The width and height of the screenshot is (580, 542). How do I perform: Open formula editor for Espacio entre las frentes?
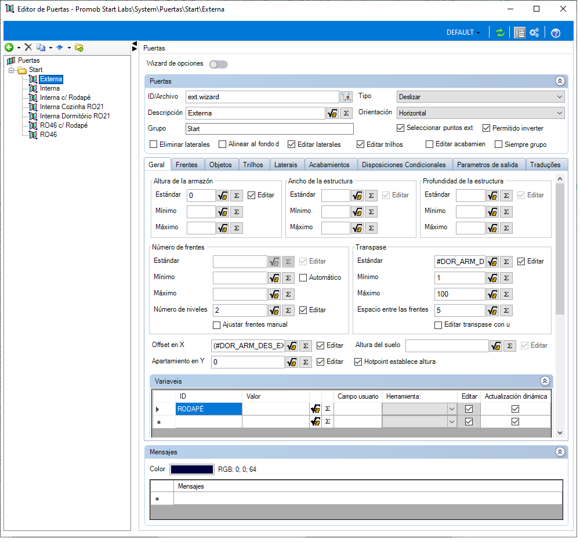(492, 310)
